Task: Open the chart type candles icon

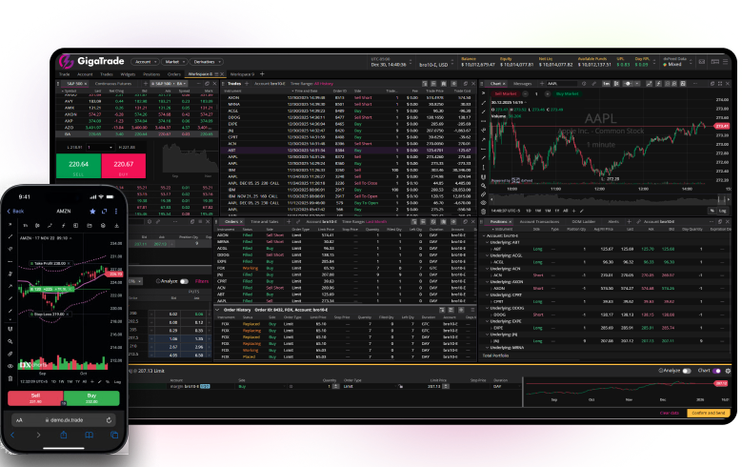Action: click(616, 84)
